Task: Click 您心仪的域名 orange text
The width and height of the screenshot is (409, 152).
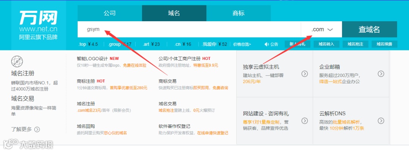Action: coord(116,133)
